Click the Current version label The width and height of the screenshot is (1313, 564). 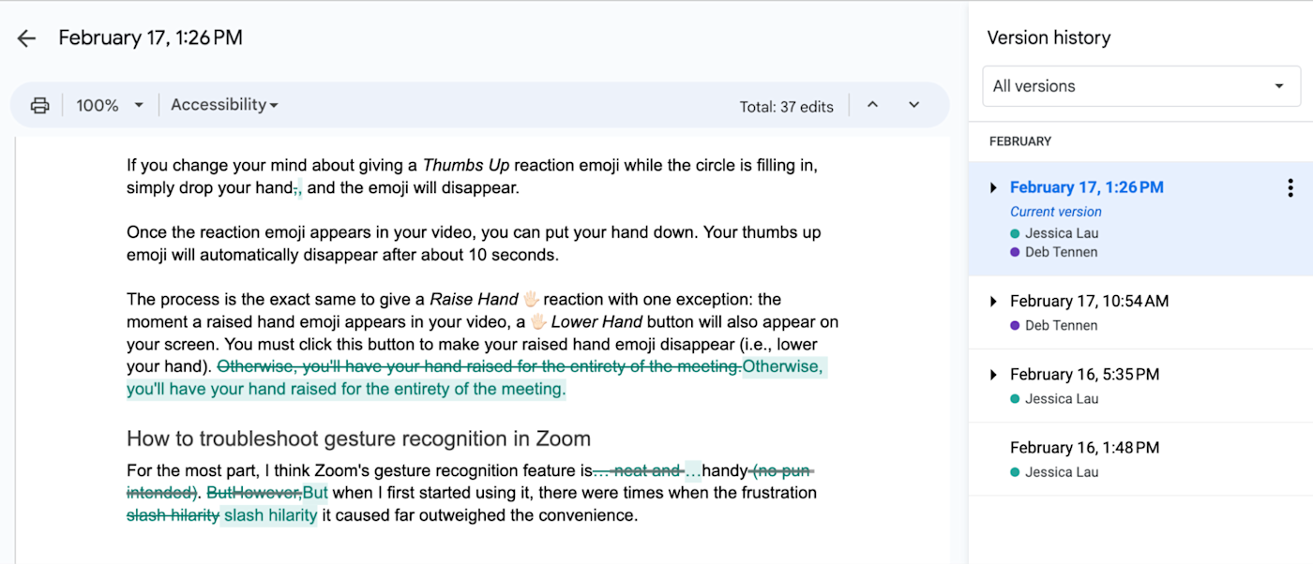pyautogui.click(x=1055, y=212)
